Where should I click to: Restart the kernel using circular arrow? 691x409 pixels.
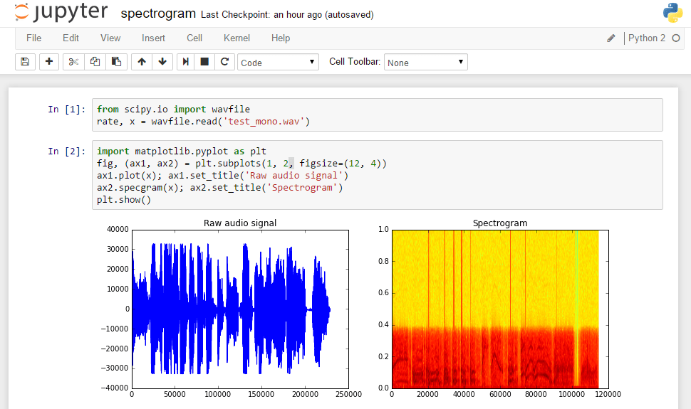224,62
